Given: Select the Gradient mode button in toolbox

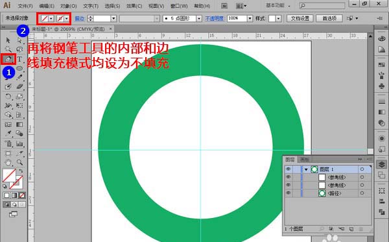Looking at the screenshot, I should [x=14, y=195].
